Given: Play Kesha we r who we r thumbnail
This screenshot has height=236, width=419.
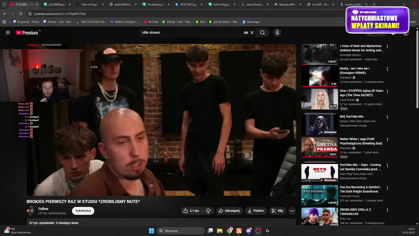Looking at the screenshot, I should 319,76.
